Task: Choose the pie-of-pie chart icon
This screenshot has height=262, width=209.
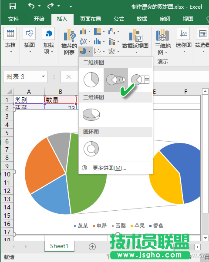Action: tap(116, 80)
